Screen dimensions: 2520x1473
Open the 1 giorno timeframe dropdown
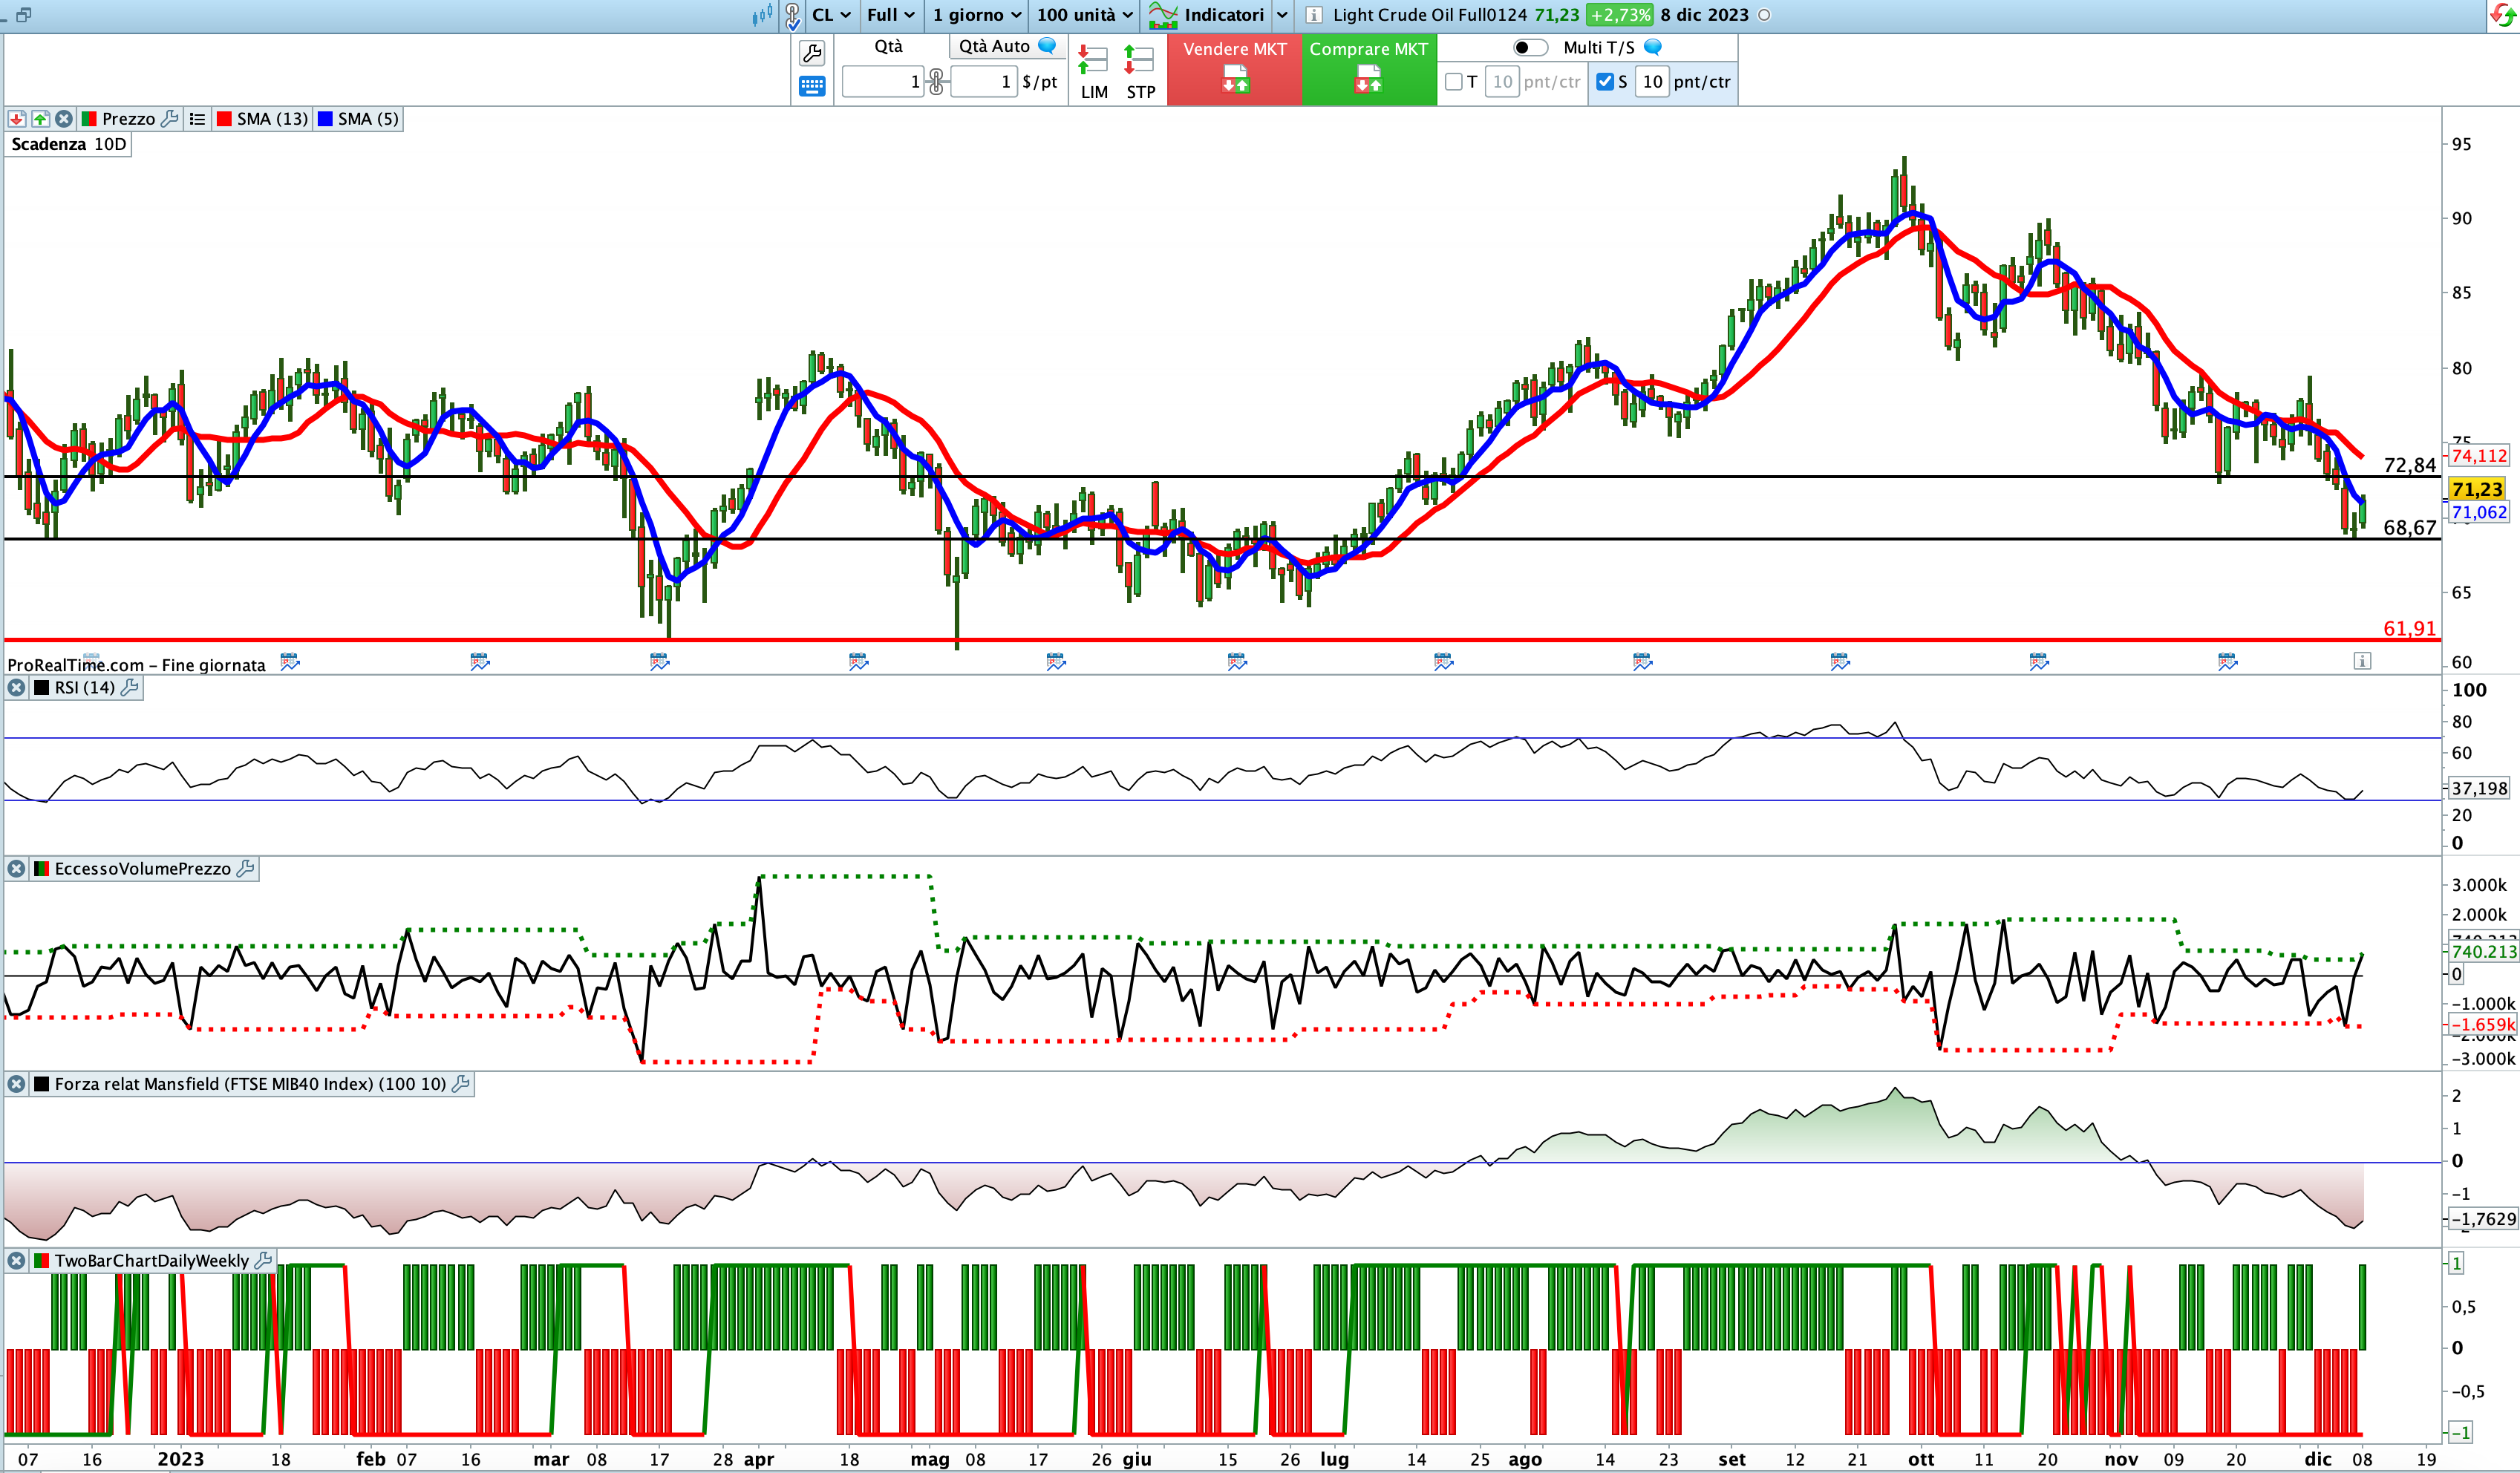976,15
